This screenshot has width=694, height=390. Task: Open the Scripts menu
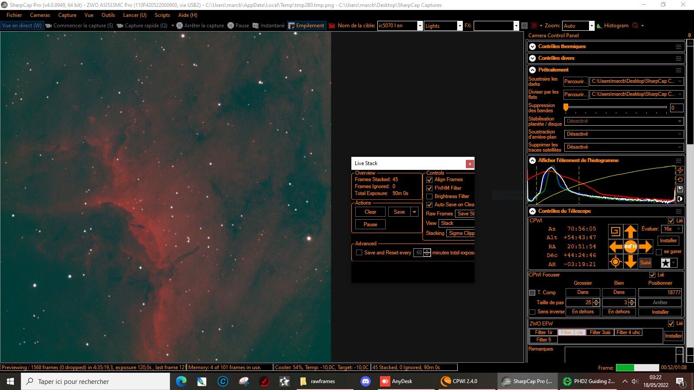[162, 15]
